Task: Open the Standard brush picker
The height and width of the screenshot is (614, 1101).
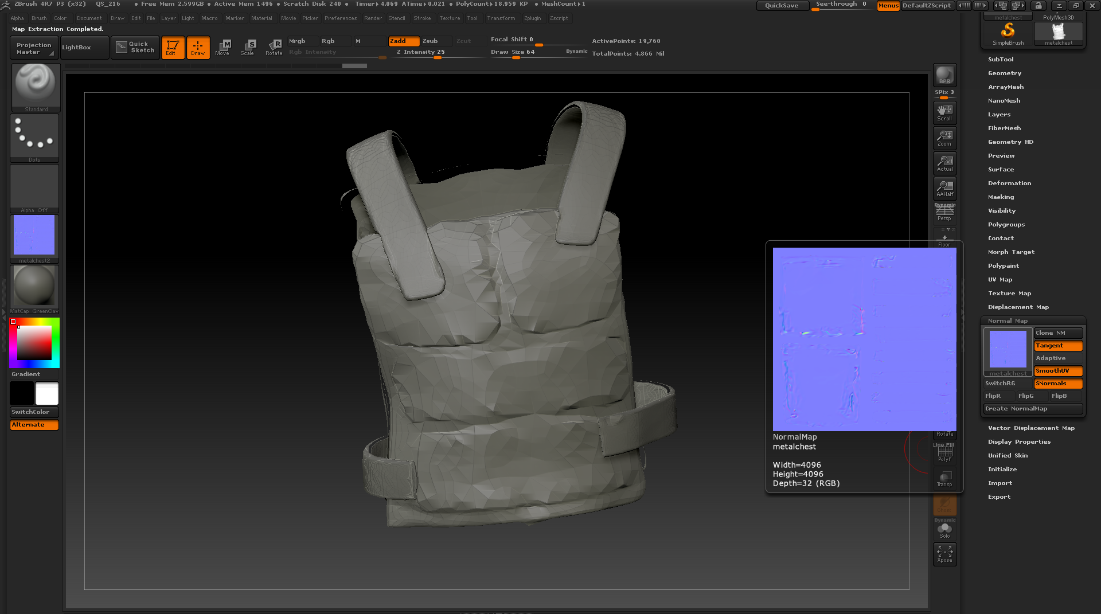Action: (36, 88)
